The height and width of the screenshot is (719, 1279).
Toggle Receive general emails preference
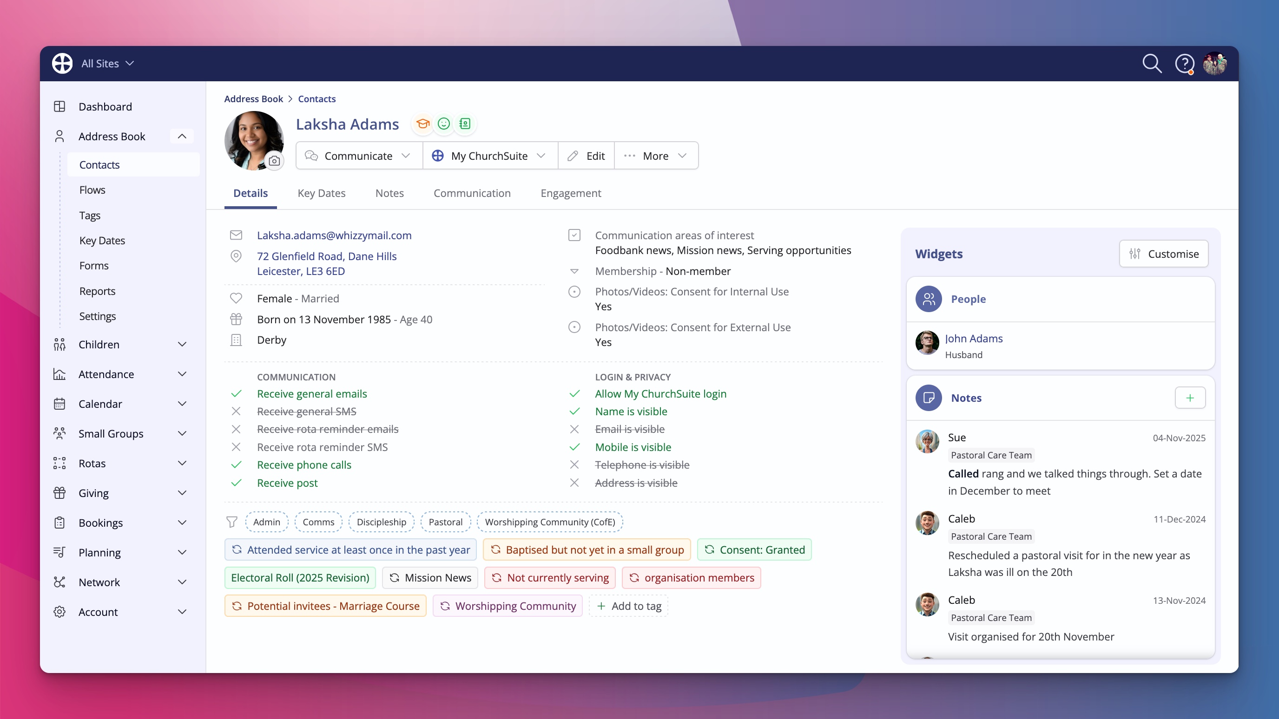(x=312, y=394)
